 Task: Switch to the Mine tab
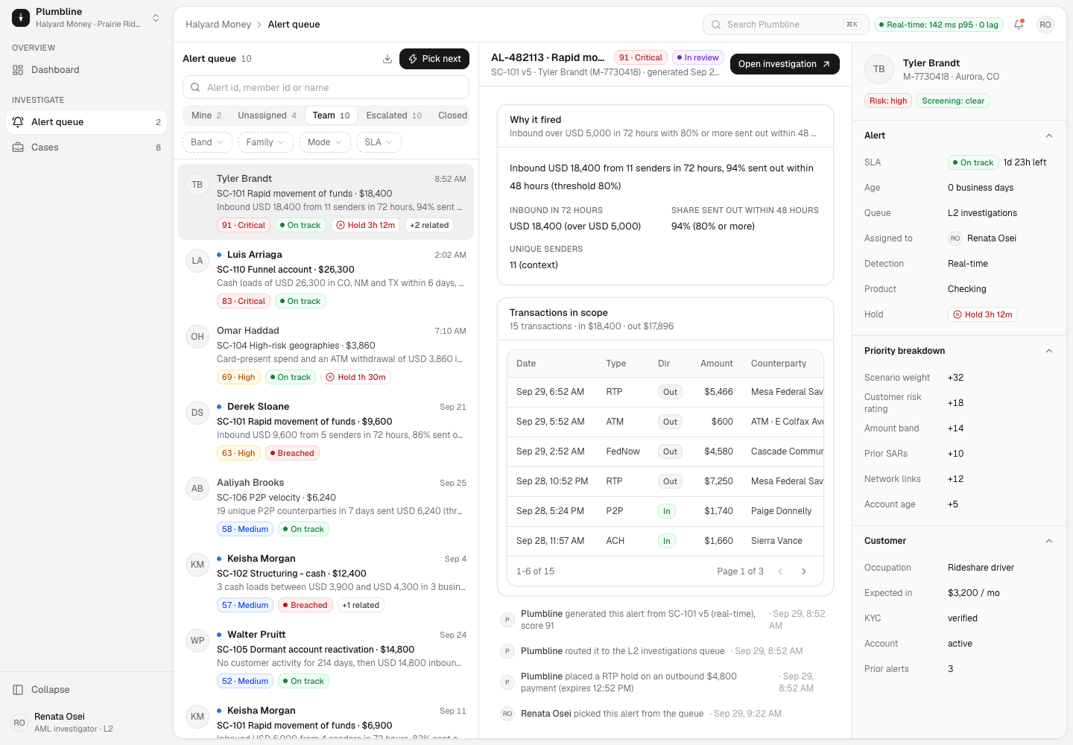pos(206,115)
